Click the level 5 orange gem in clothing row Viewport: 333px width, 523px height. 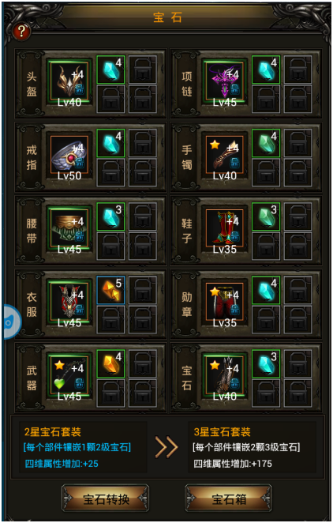point(110,290)
